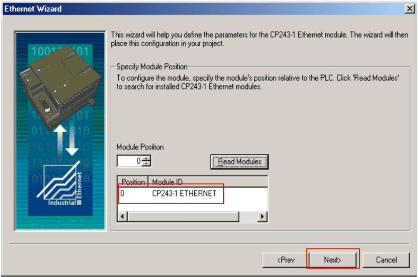Sort by the Position column header
This screenshot has width=418, height=277.
tap(133, 182)
